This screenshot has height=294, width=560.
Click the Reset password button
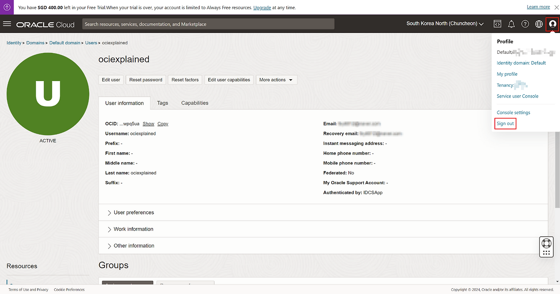(x=146, y=80)
